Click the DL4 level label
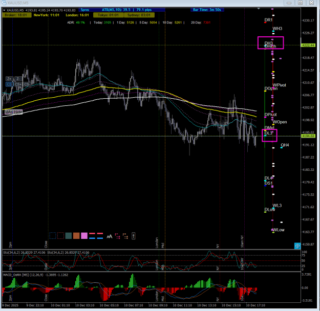Image resolution: width=320 pixels, height=311 pixels. point(268,178)
